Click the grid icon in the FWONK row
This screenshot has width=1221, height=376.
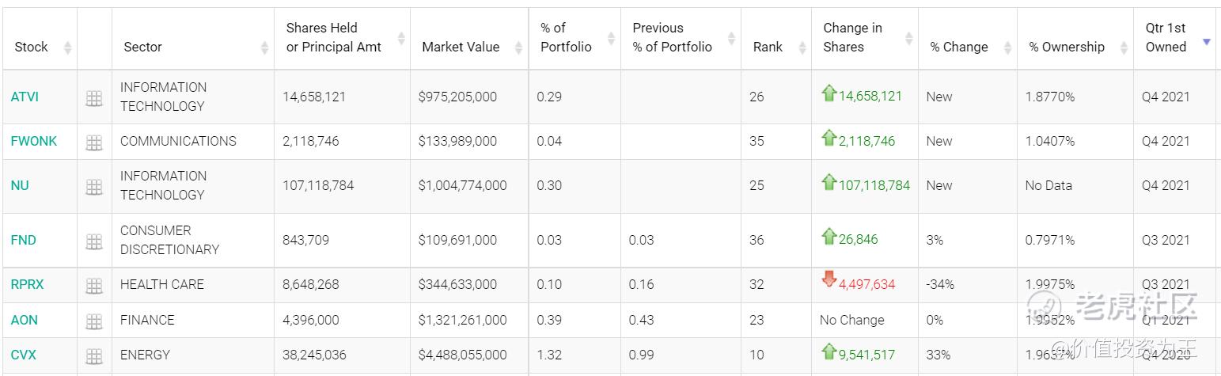94,142
